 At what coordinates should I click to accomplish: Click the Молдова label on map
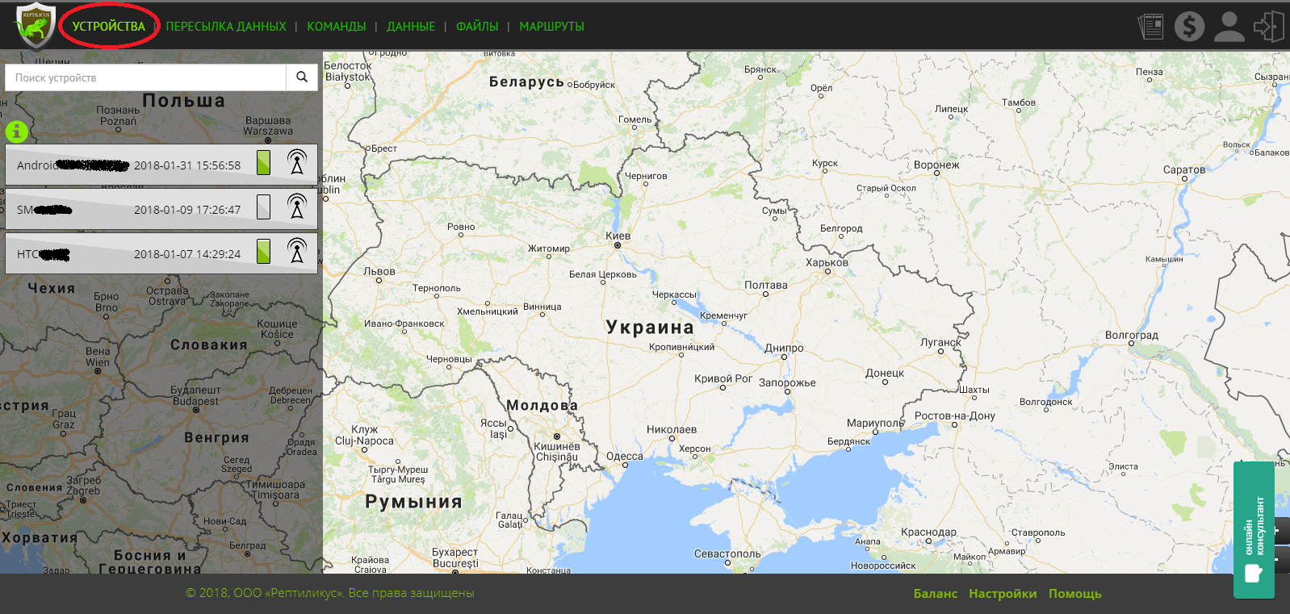click(542, 405)
